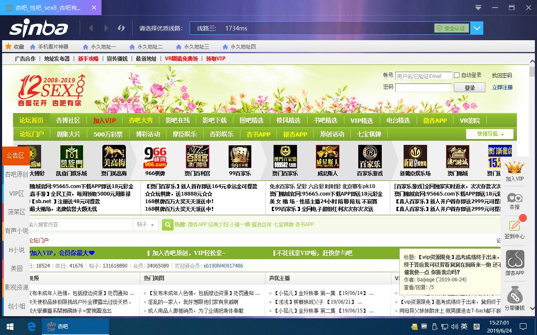Open the 影吧在线 nav tab
The height and width of the screenshot is (335, 537).
pyautogui.click(x=177, y=120)
